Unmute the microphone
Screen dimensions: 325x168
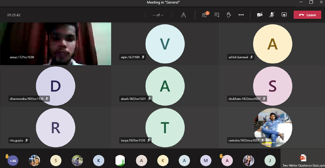point(272,15)
